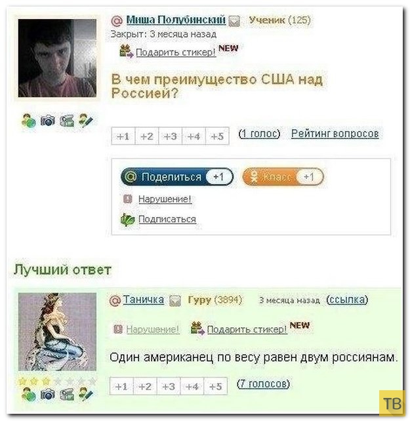Click the gift icon beside the question's Подарить стикер
Viewport: 410px width, 421px height.
pyautogui.click(x=126, y=51)
